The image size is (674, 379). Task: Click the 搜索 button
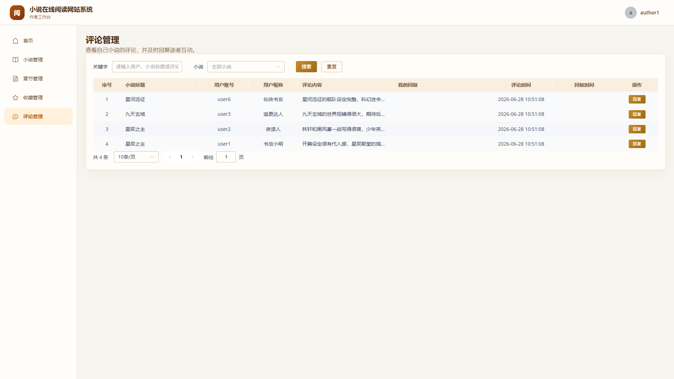[306, 67]
